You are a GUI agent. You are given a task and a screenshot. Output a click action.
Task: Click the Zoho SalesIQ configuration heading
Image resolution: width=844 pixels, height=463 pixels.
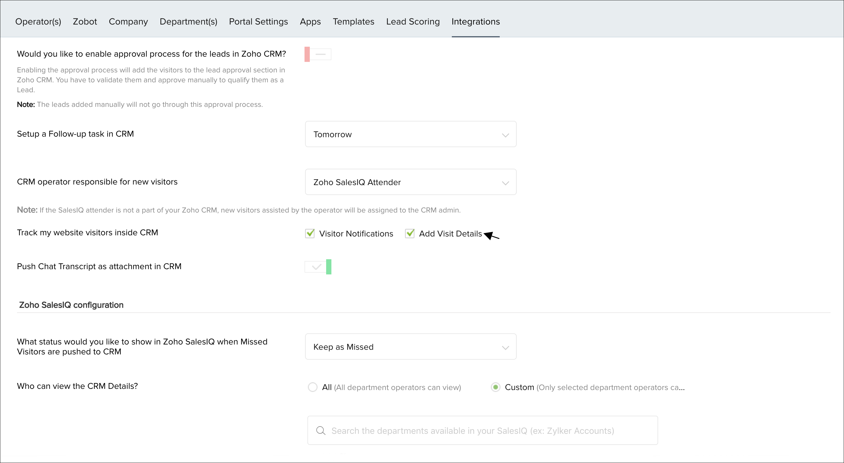tap(71, 305)
